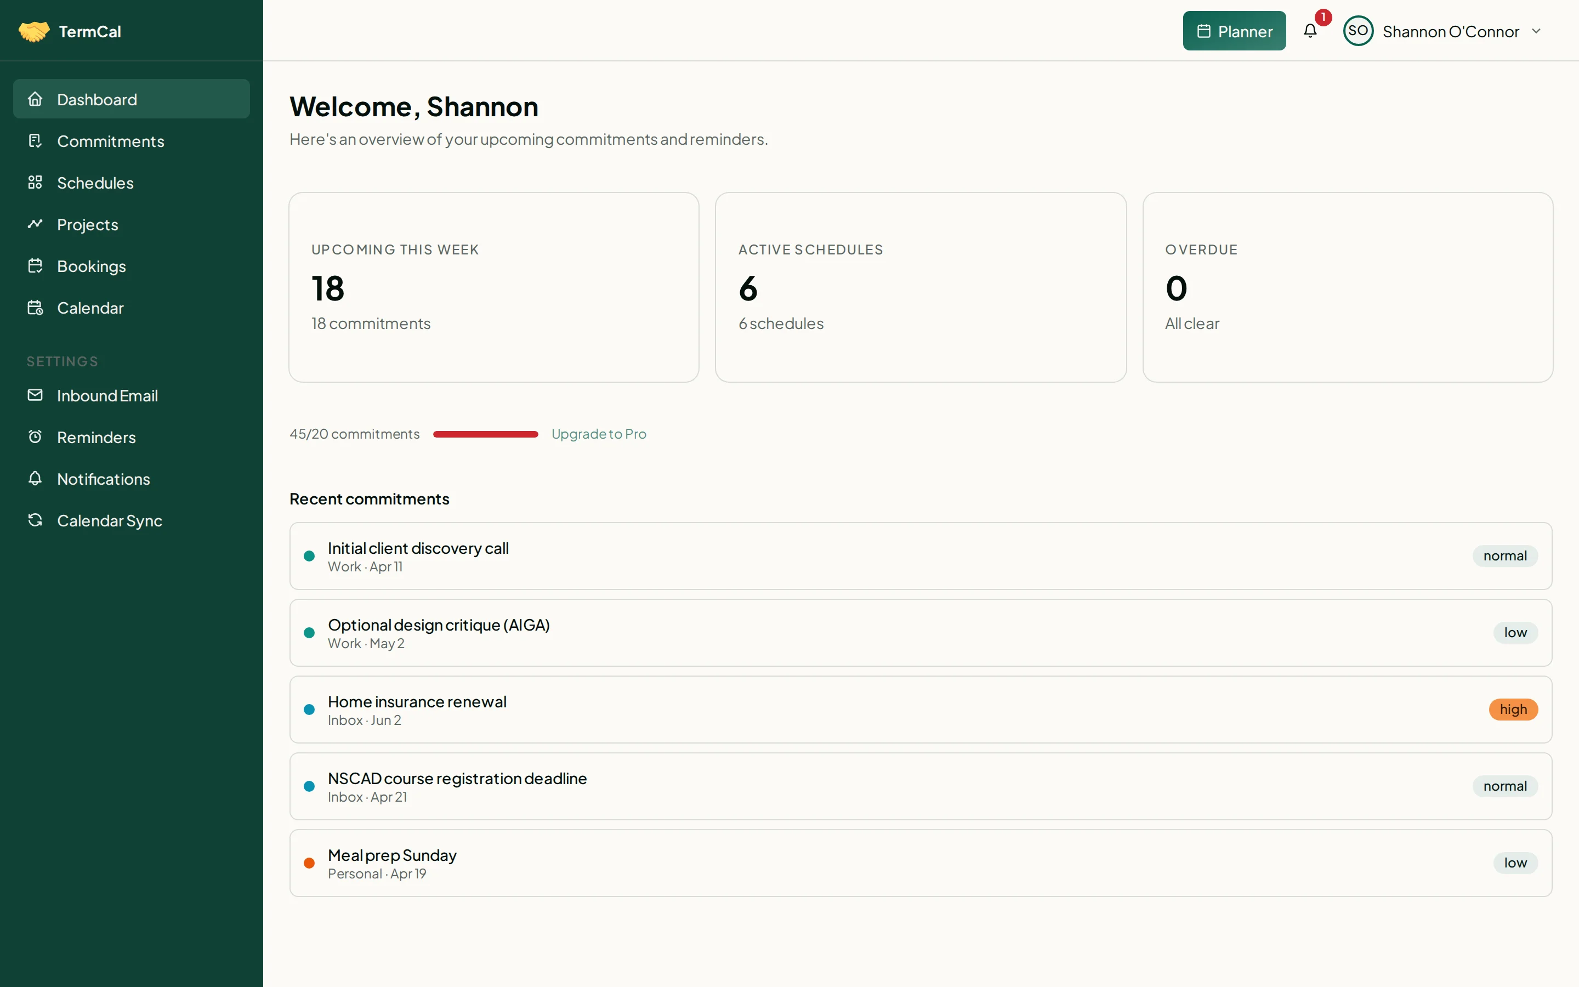Screen dimensions: 1579x987
Task: Toggle the Initial client discovery call status dot
Action: (309, 555)
